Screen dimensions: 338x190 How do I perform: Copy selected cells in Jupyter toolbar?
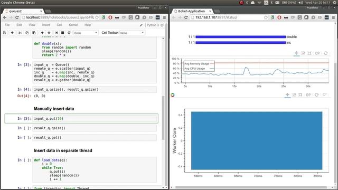pos(27,33)
